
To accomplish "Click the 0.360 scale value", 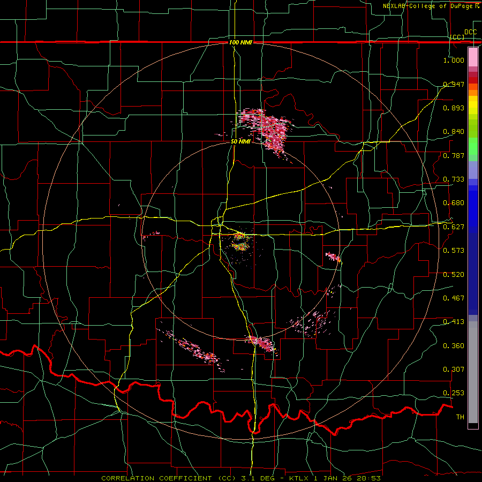I will tap(454, 345).
